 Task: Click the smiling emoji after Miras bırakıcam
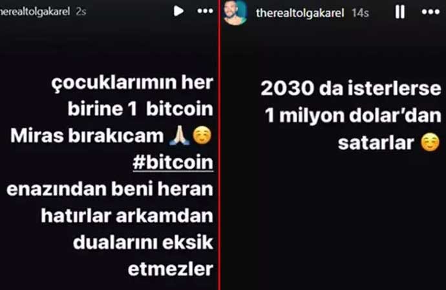click(x=202, y=135)
